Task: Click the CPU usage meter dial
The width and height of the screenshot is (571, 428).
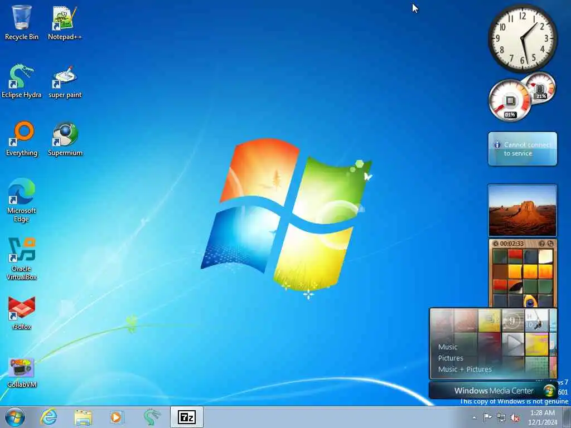Action: click(510, 100)
